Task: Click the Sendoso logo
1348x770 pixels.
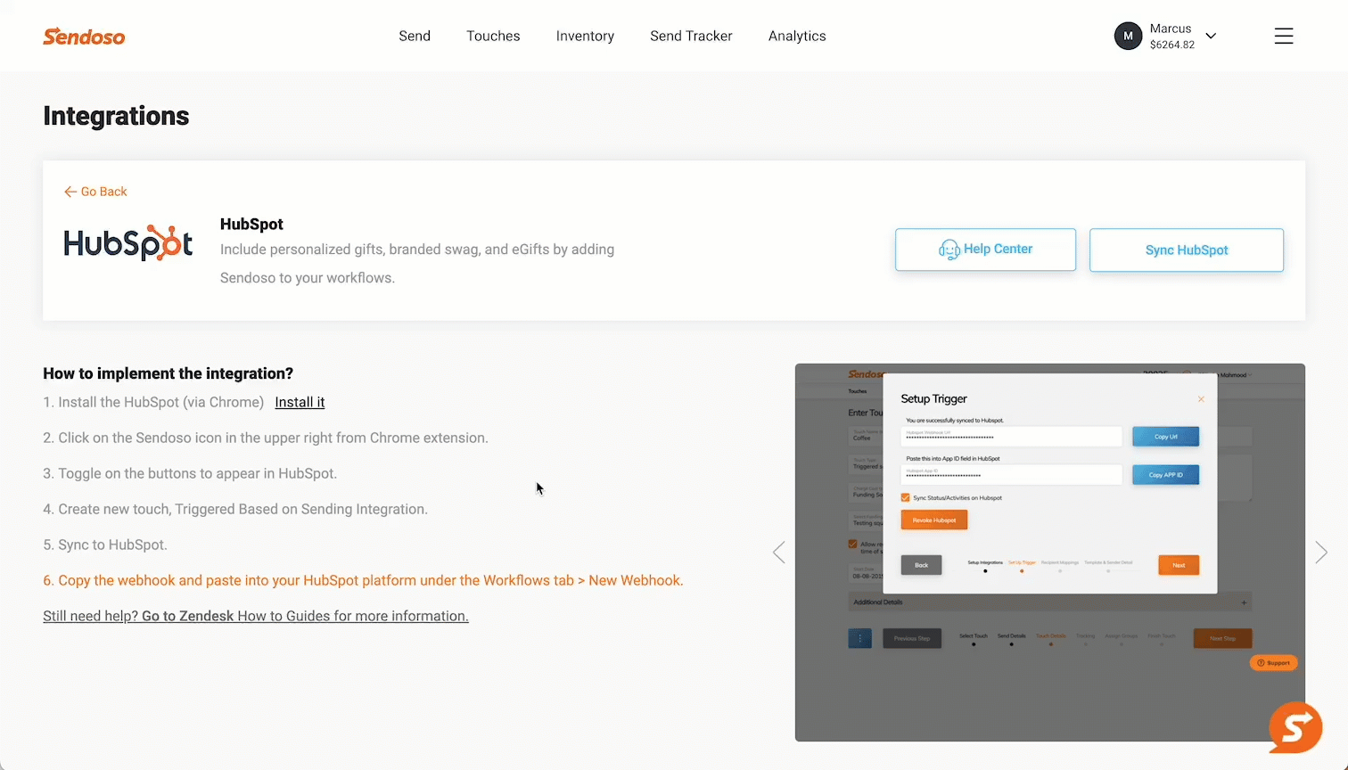Action: [x=84, y=37]
